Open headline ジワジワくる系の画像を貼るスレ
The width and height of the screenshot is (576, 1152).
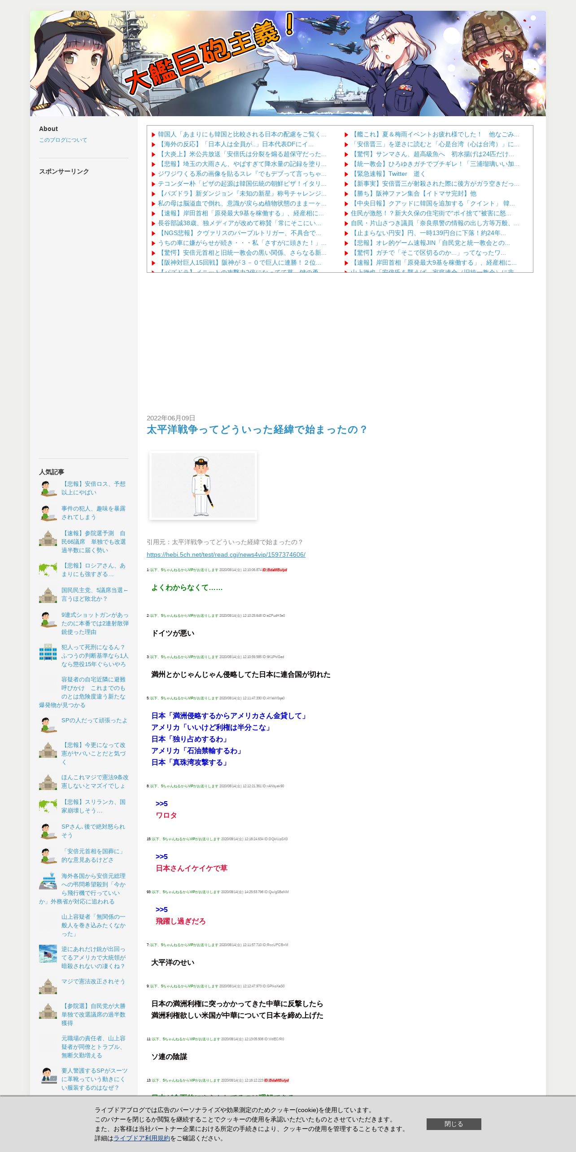point(242,174)
